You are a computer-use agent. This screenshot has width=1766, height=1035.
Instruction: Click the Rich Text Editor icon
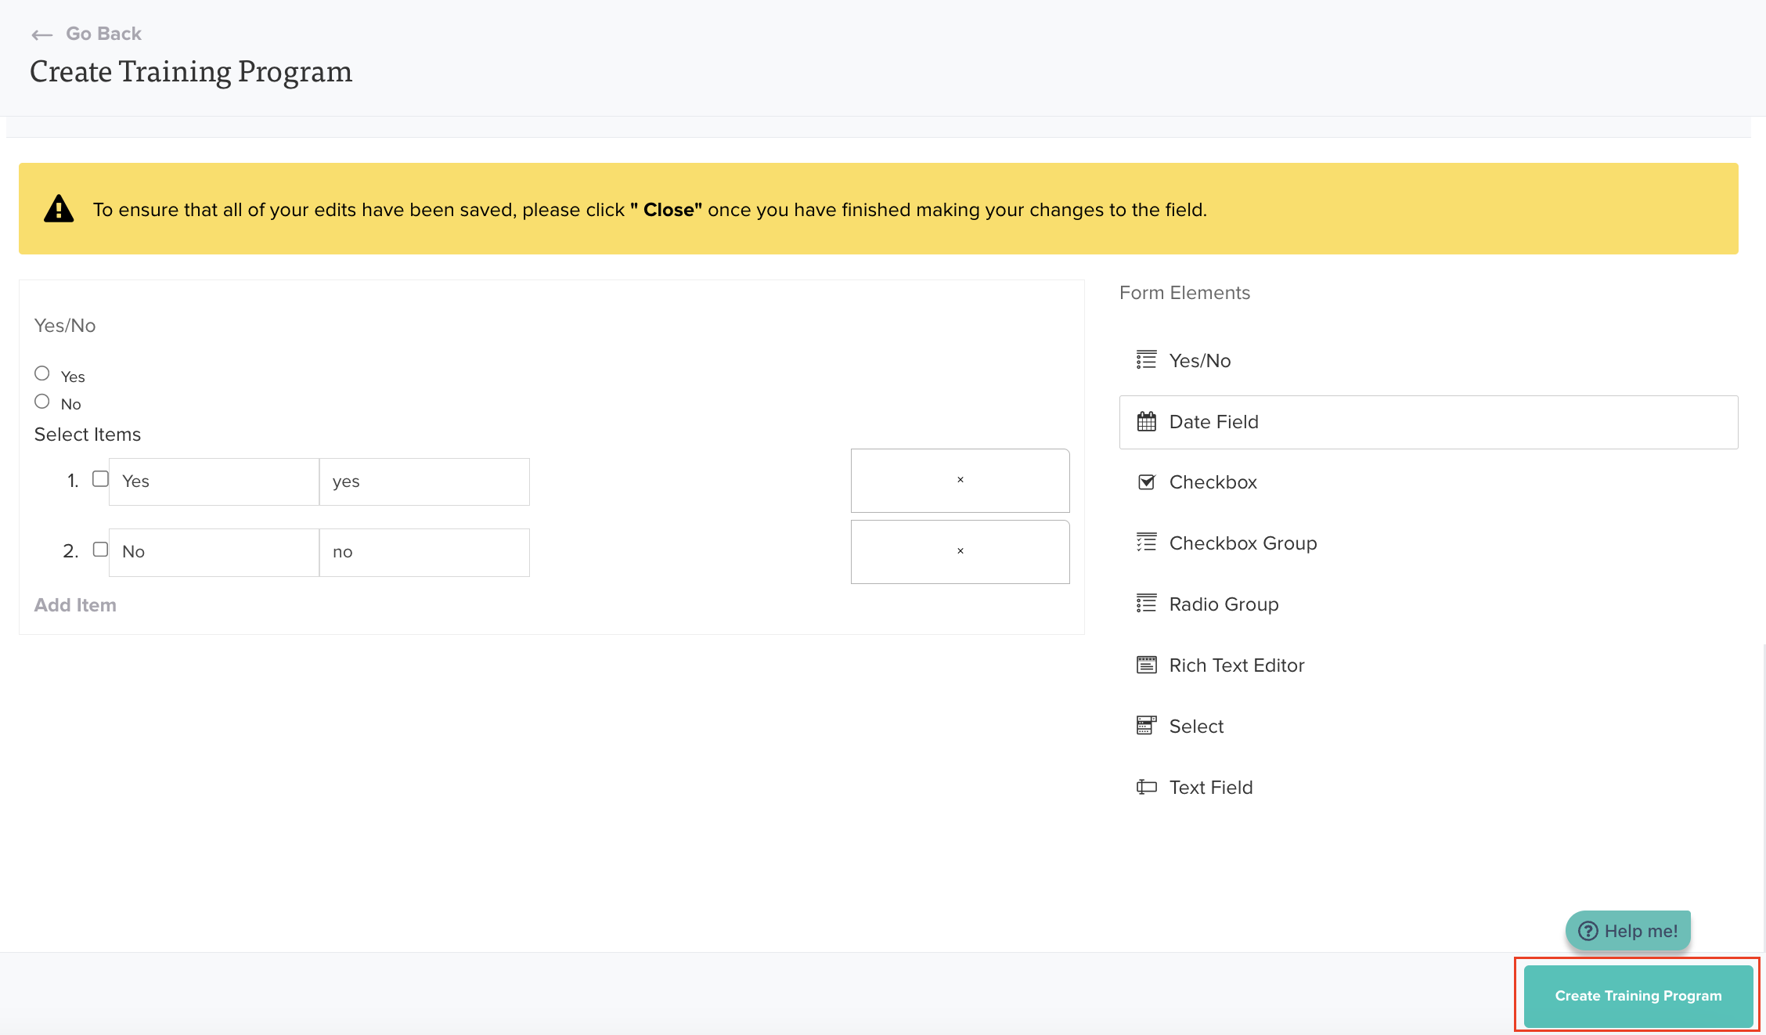point(1146,665)
